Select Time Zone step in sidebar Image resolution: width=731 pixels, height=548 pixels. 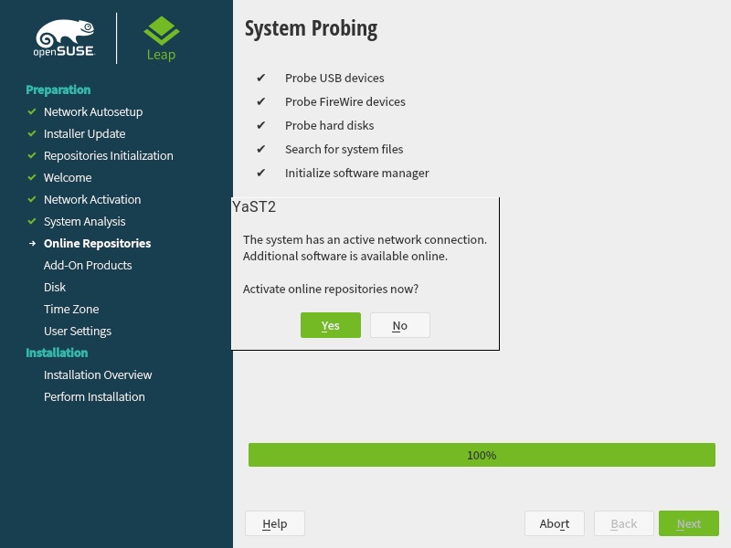pyautogui.click(x=71, y=309)
